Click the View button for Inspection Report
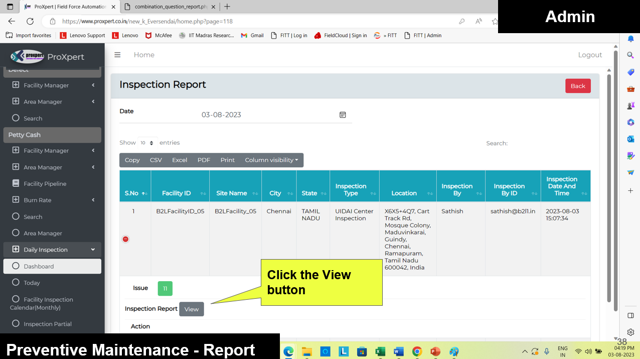640x359 pixels. coord(191,309)
